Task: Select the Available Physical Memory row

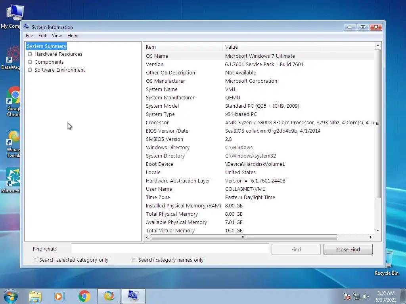Action: (259, 222)
